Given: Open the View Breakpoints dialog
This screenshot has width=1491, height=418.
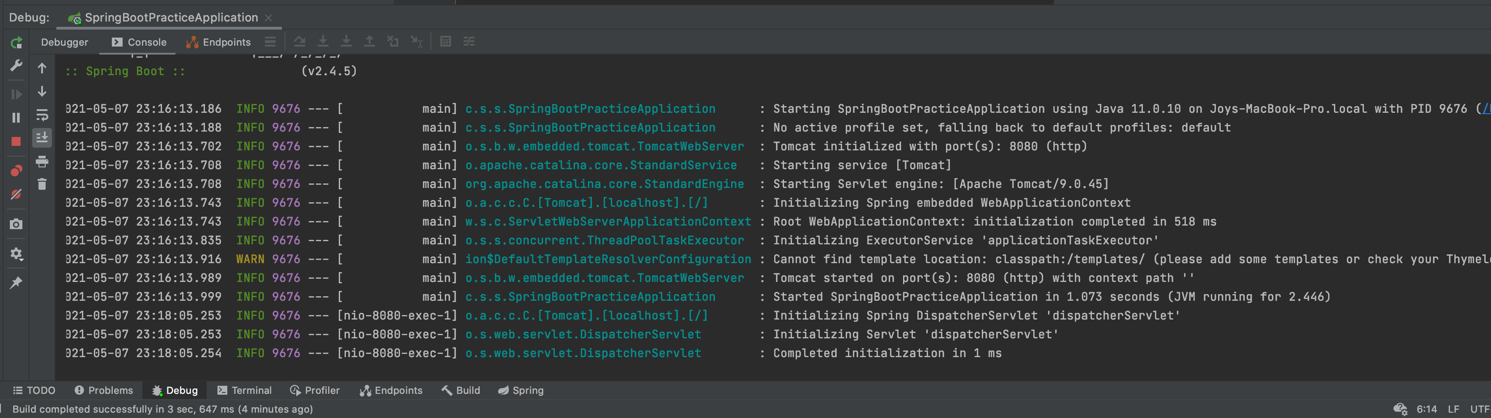Looking at the screenshot, I should [16, 171].
